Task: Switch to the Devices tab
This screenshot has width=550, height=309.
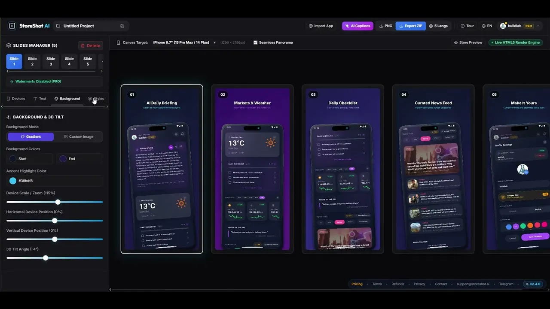Action: (16, 99)
